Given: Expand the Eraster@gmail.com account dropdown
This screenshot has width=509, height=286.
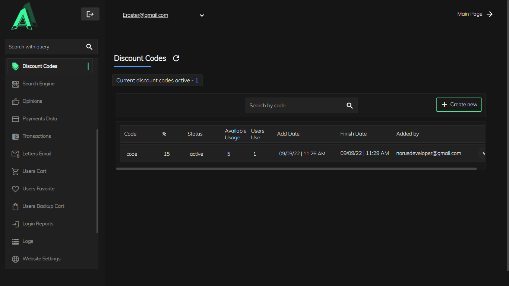Looking at the screenshot, I should pos(202,15).
